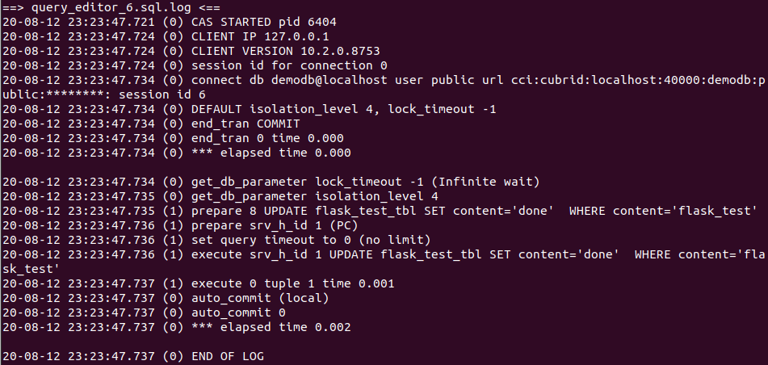
Task: Click the 'elapsed time 0.002' text
Action: pyautogui.click(x=283, y=326)
